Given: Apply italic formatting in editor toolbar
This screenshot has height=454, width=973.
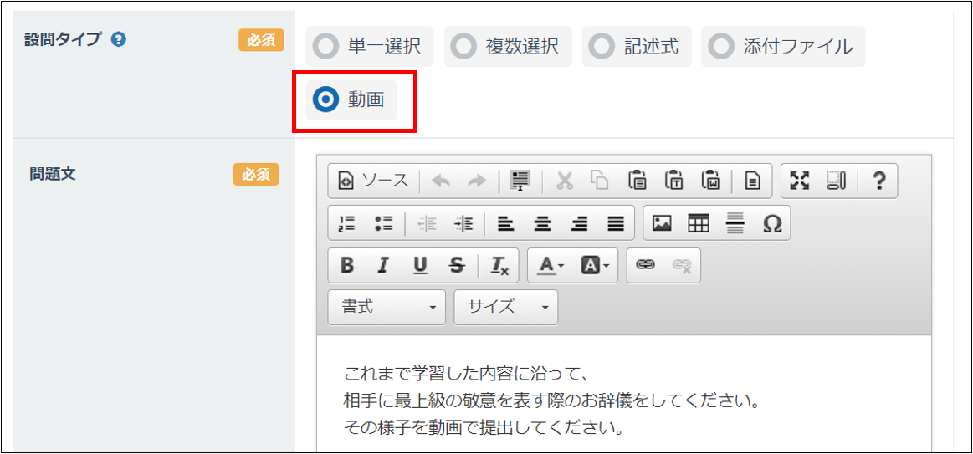Looking at the screenshot, I should 383,265.
